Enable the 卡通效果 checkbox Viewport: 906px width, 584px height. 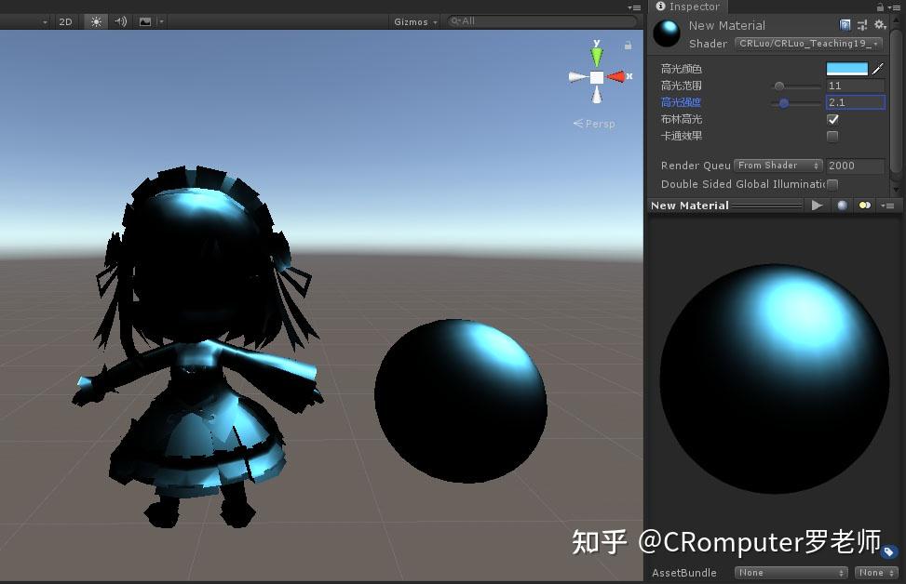(832, 136)
